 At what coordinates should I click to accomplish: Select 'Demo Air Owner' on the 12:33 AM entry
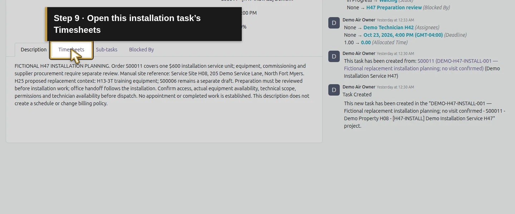tap(359, 20)
